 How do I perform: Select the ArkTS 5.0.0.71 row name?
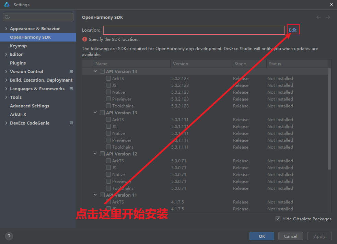click(118, 161)
